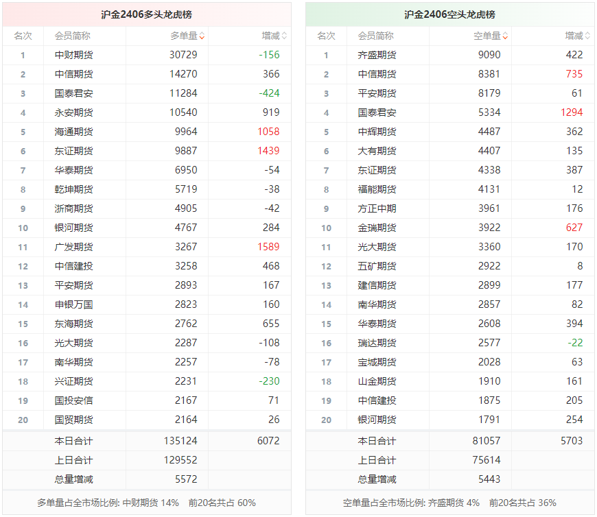
Task: Click 齐盛期货 in the short table
Action: point(377,55)
